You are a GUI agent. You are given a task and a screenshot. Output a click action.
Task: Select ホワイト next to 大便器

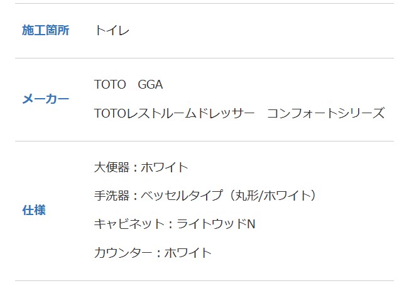pos(165,167)
